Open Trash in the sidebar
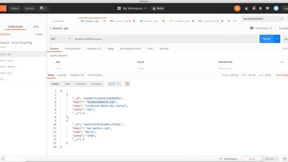 click(x=39, y=34)
